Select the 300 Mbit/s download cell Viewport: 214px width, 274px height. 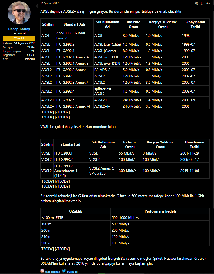pos(130,171)
